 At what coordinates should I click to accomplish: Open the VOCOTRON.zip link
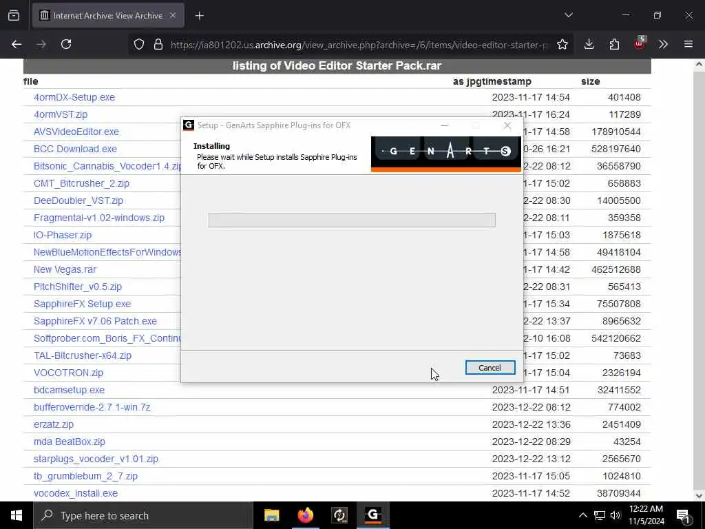coord(68,373)
